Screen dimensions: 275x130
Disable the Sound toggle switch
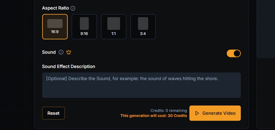click(x=234, y=53)
